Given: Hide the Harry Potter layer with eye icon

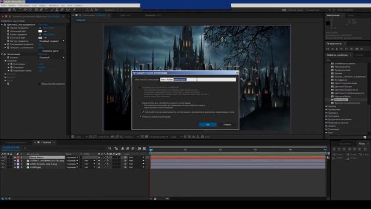Looking at the screenshot, I should pyautogui.click(x=2, y=157).
